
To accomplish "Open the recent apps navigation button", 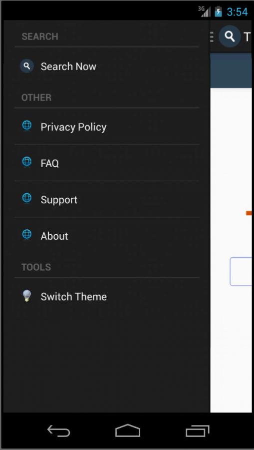I will pyautogui.click(x=198, y=431).
